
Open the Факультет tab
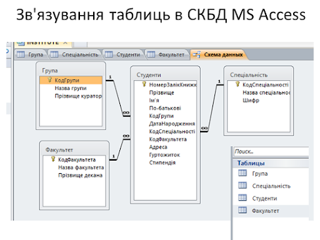[167, 54]
